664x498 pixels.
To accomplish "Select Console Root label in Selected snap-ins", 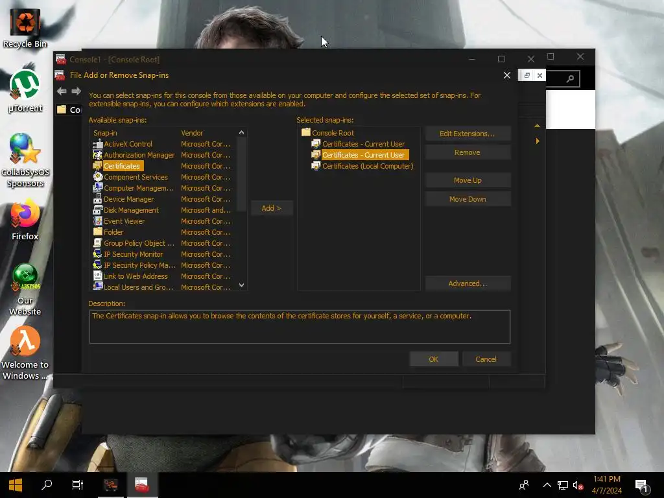I will 333,133.
